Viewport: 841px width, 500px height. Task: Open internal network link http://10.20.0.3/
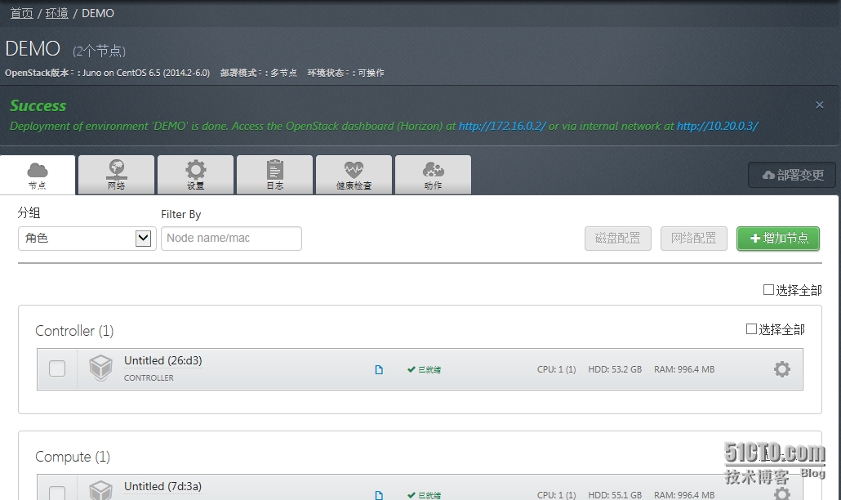(717, 126)
